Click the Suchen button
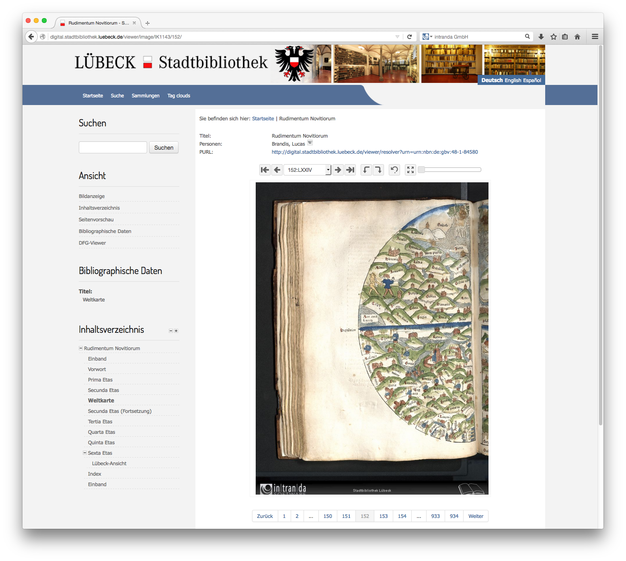Image resolution: width=626 pixels, height=561 pixels. 164,148
